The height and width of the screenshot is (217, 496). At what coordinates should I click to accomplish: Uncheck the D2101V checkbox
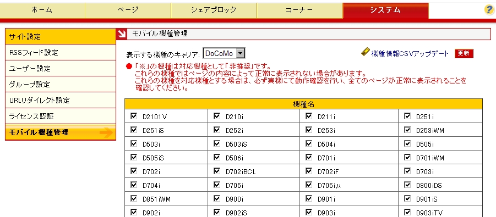[133, 116]
